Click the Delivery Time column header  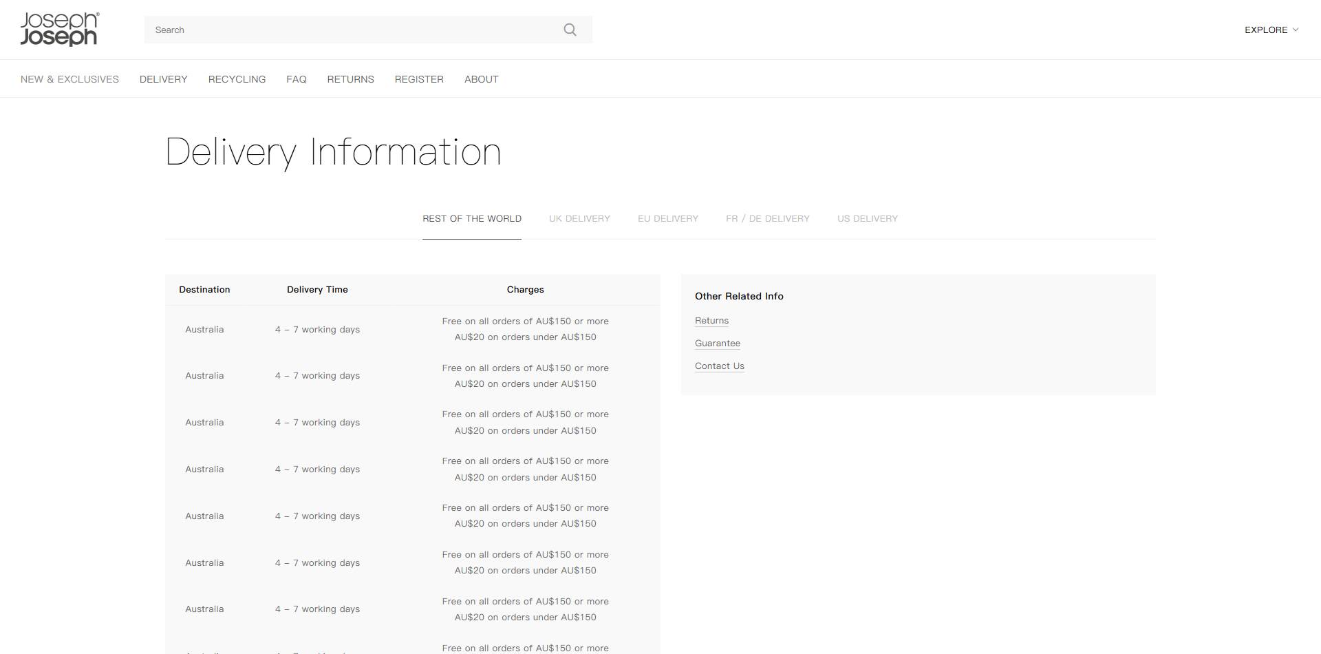317,290
